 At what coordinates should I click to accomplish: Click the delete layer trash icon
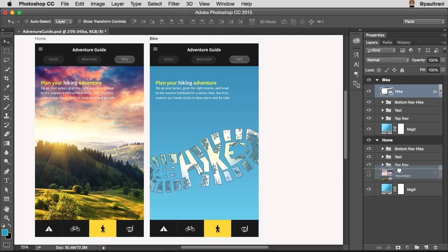coord(436,247)
